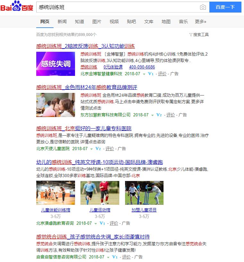This screenshot has height=262, width=244.
Task: Click the 百度一下 search button
Action: (x=225, y=7)
